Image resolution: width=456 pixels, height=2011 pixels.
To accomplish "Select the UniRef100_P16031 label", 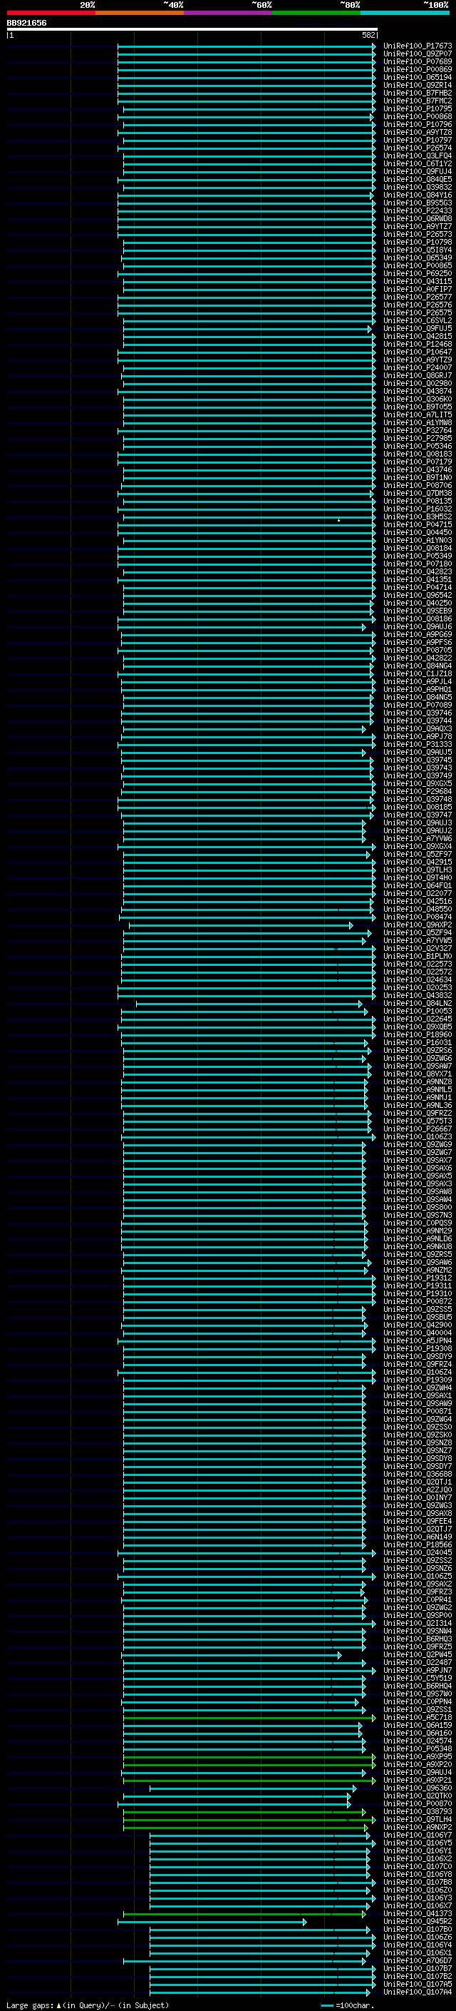I will click(417, 1043).
